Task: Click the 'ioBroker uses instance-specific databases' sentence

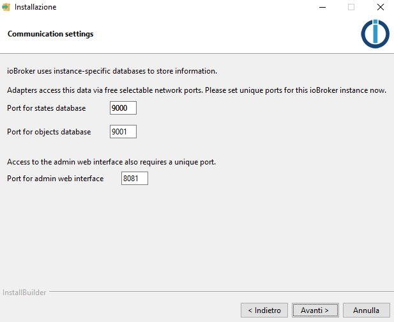Action: tap(112, 71)
